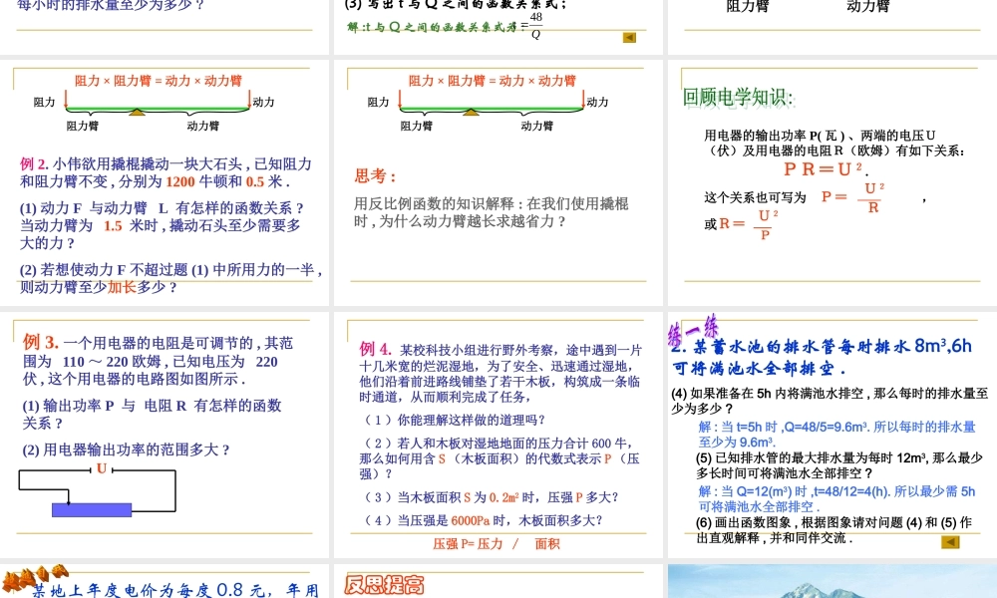Open the slide about 上年度电价 0.8 元
This screenshot has height=598, width=997.
[165, 581]
